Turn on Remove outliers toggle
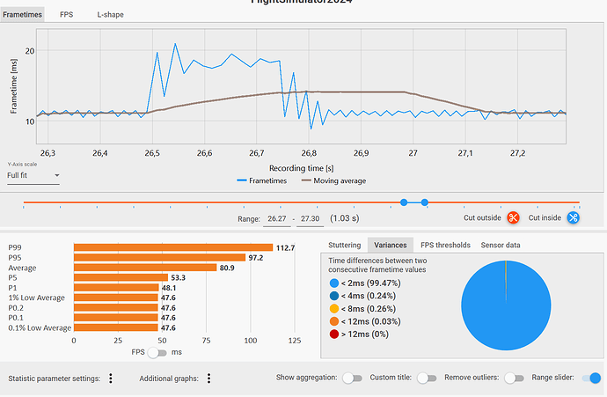 point(510,379)
